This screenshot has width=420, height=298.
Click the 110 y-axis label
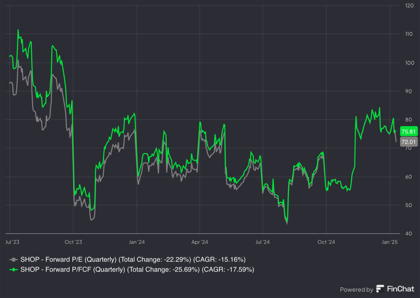click(x=410, y=34)
